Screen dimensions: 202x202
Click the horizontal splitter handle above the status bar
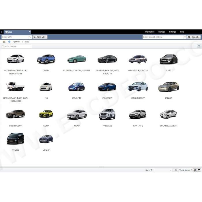(101, 167)
